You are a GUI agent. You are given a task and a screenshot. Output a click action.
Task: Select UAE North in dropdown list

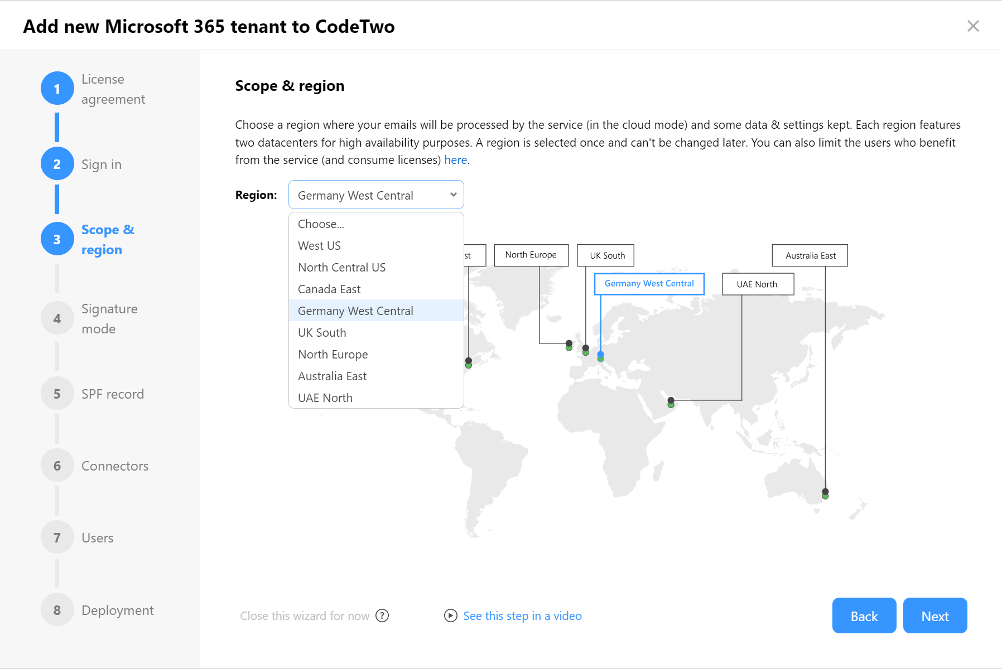[376, 397]
